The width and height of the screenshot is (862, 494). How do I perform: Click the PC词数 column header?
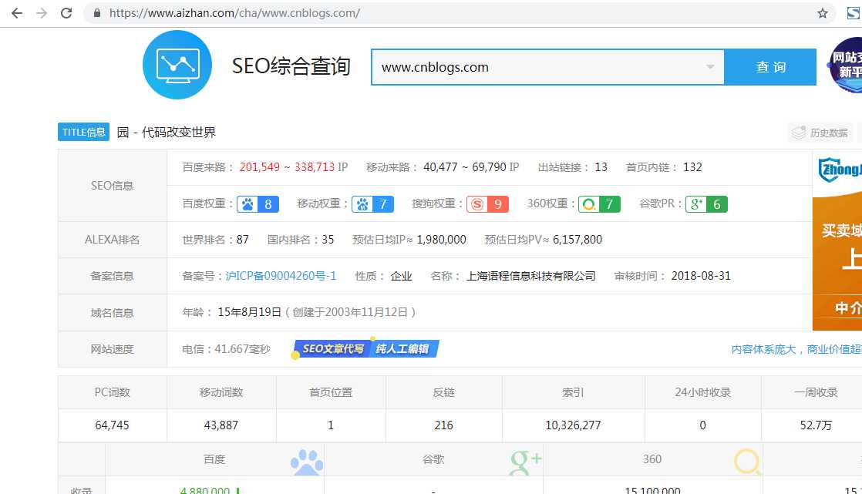tap(112, 392)
